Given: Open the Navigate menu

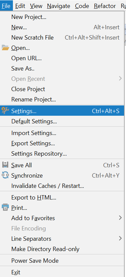Looking at the screenshot, I should coord(59,6).
